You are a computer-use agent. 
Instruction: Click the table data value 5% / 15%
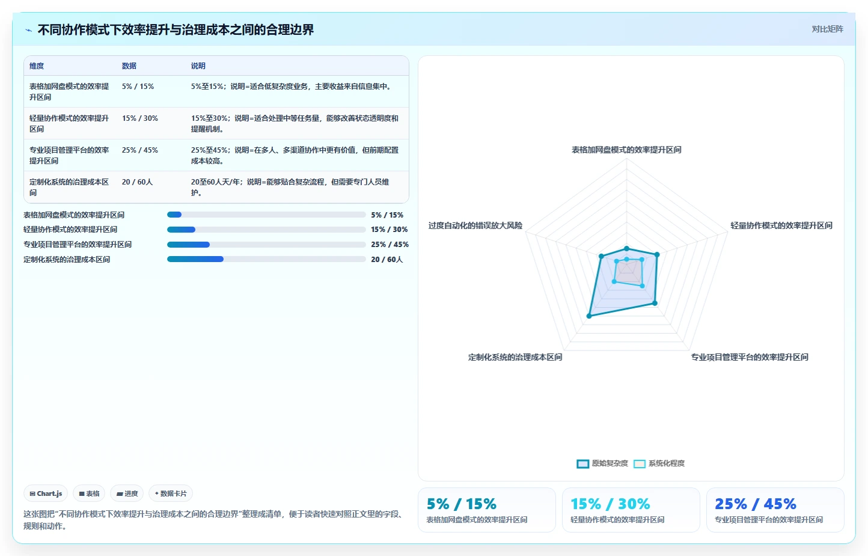[138, 87]
